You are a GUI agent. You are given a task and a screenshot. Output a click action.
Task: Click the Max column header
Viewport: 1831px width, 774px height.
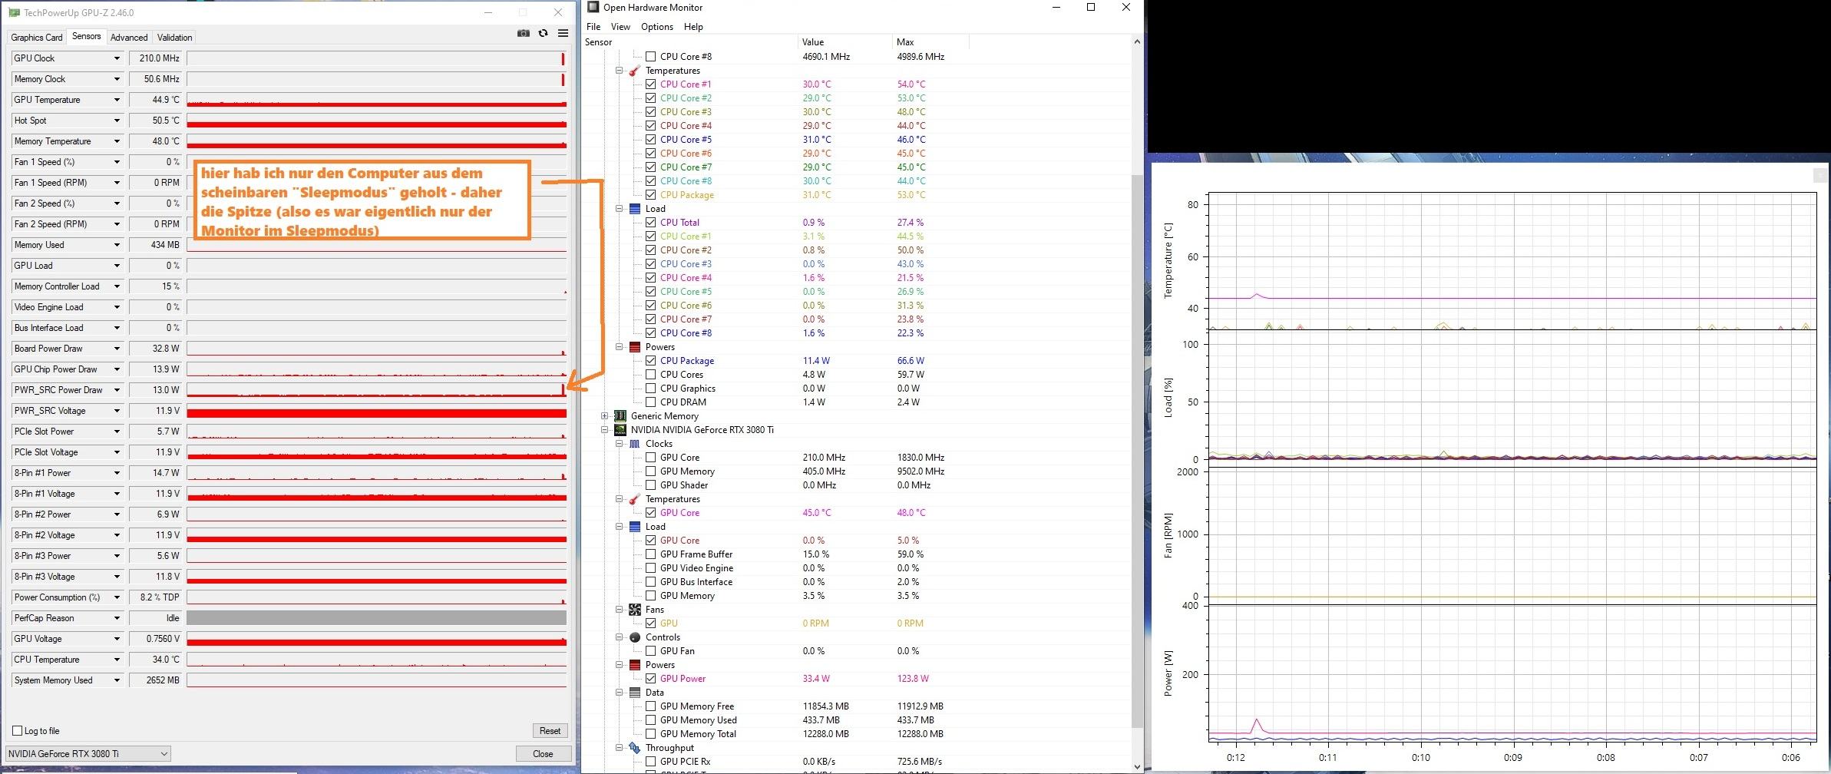tap(930, 42)
